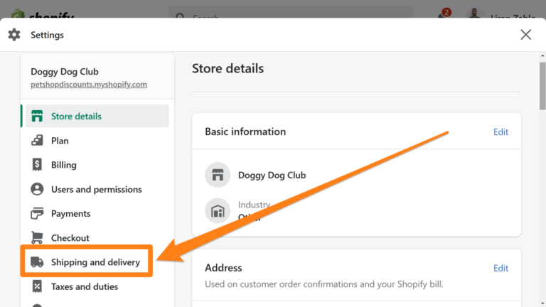
Task: Click the Shopify logo in background
Action: [x=42, y=14]
